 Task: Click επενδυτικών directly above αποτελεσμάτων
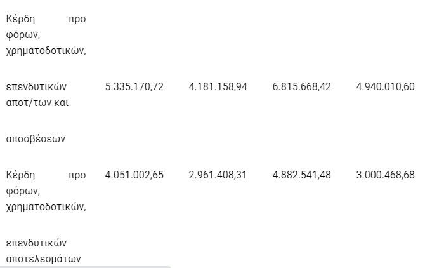click(x=36, y=243)
